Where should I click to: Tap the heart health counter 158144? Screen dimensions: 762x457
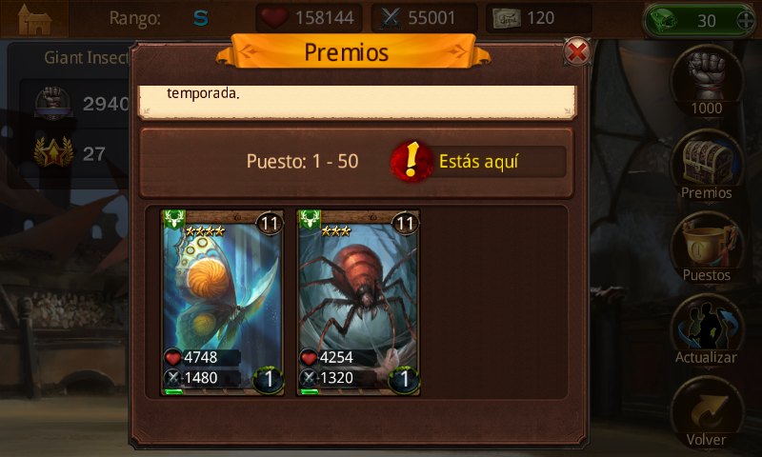tap(309, 18)
